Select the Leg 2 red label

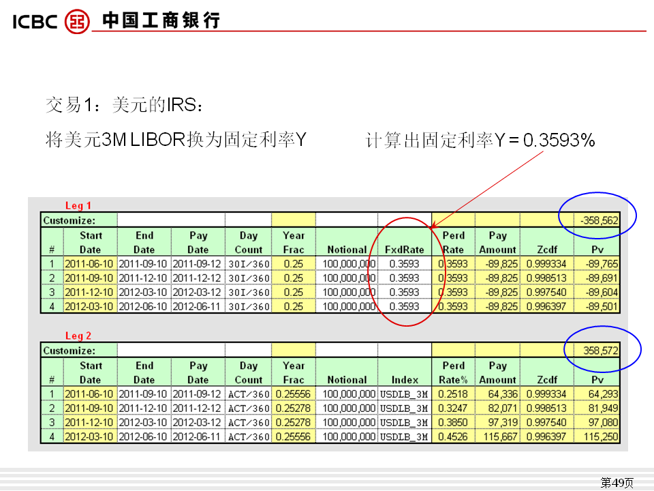78,336
